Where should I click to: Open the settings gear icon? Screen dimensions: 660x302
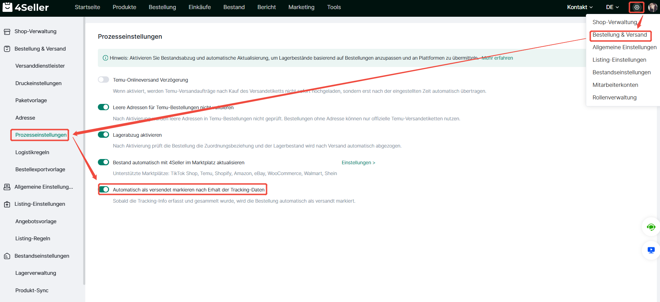click(x=637, y=7)
